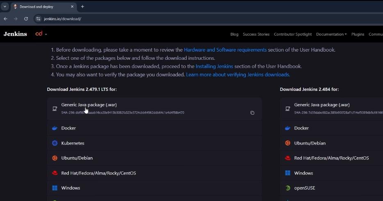The image size is (383, 201).
Task: Open the tab search dropdown arrow
Action: coord(5,7)
